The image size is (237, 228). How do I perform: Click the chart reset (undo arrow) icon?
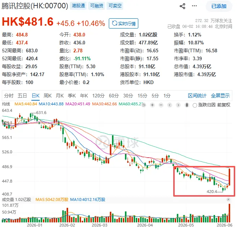tap(144, 105)
